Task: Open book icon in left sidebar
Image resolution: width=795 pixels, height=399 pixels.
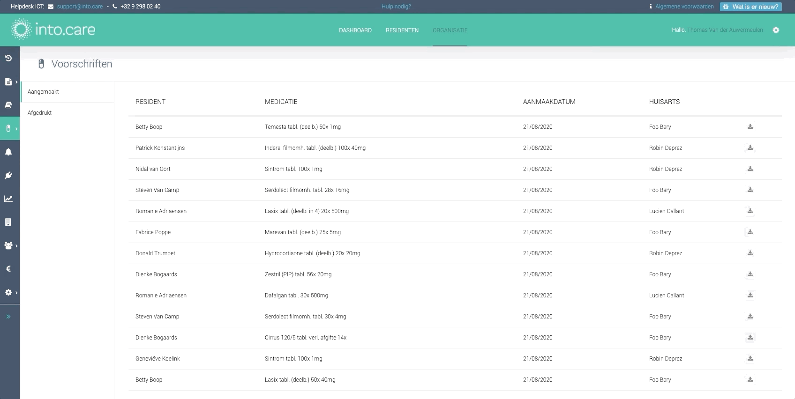Action: point(8,105)
